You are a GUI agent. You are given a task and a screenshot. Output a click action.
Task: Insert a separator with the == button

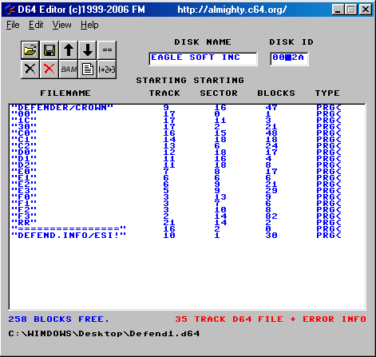(x=107, y=50)
